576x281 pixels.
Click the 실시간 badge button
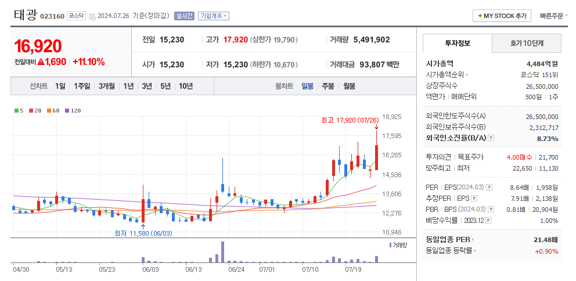pyautogui.click(x=184, y=16)
